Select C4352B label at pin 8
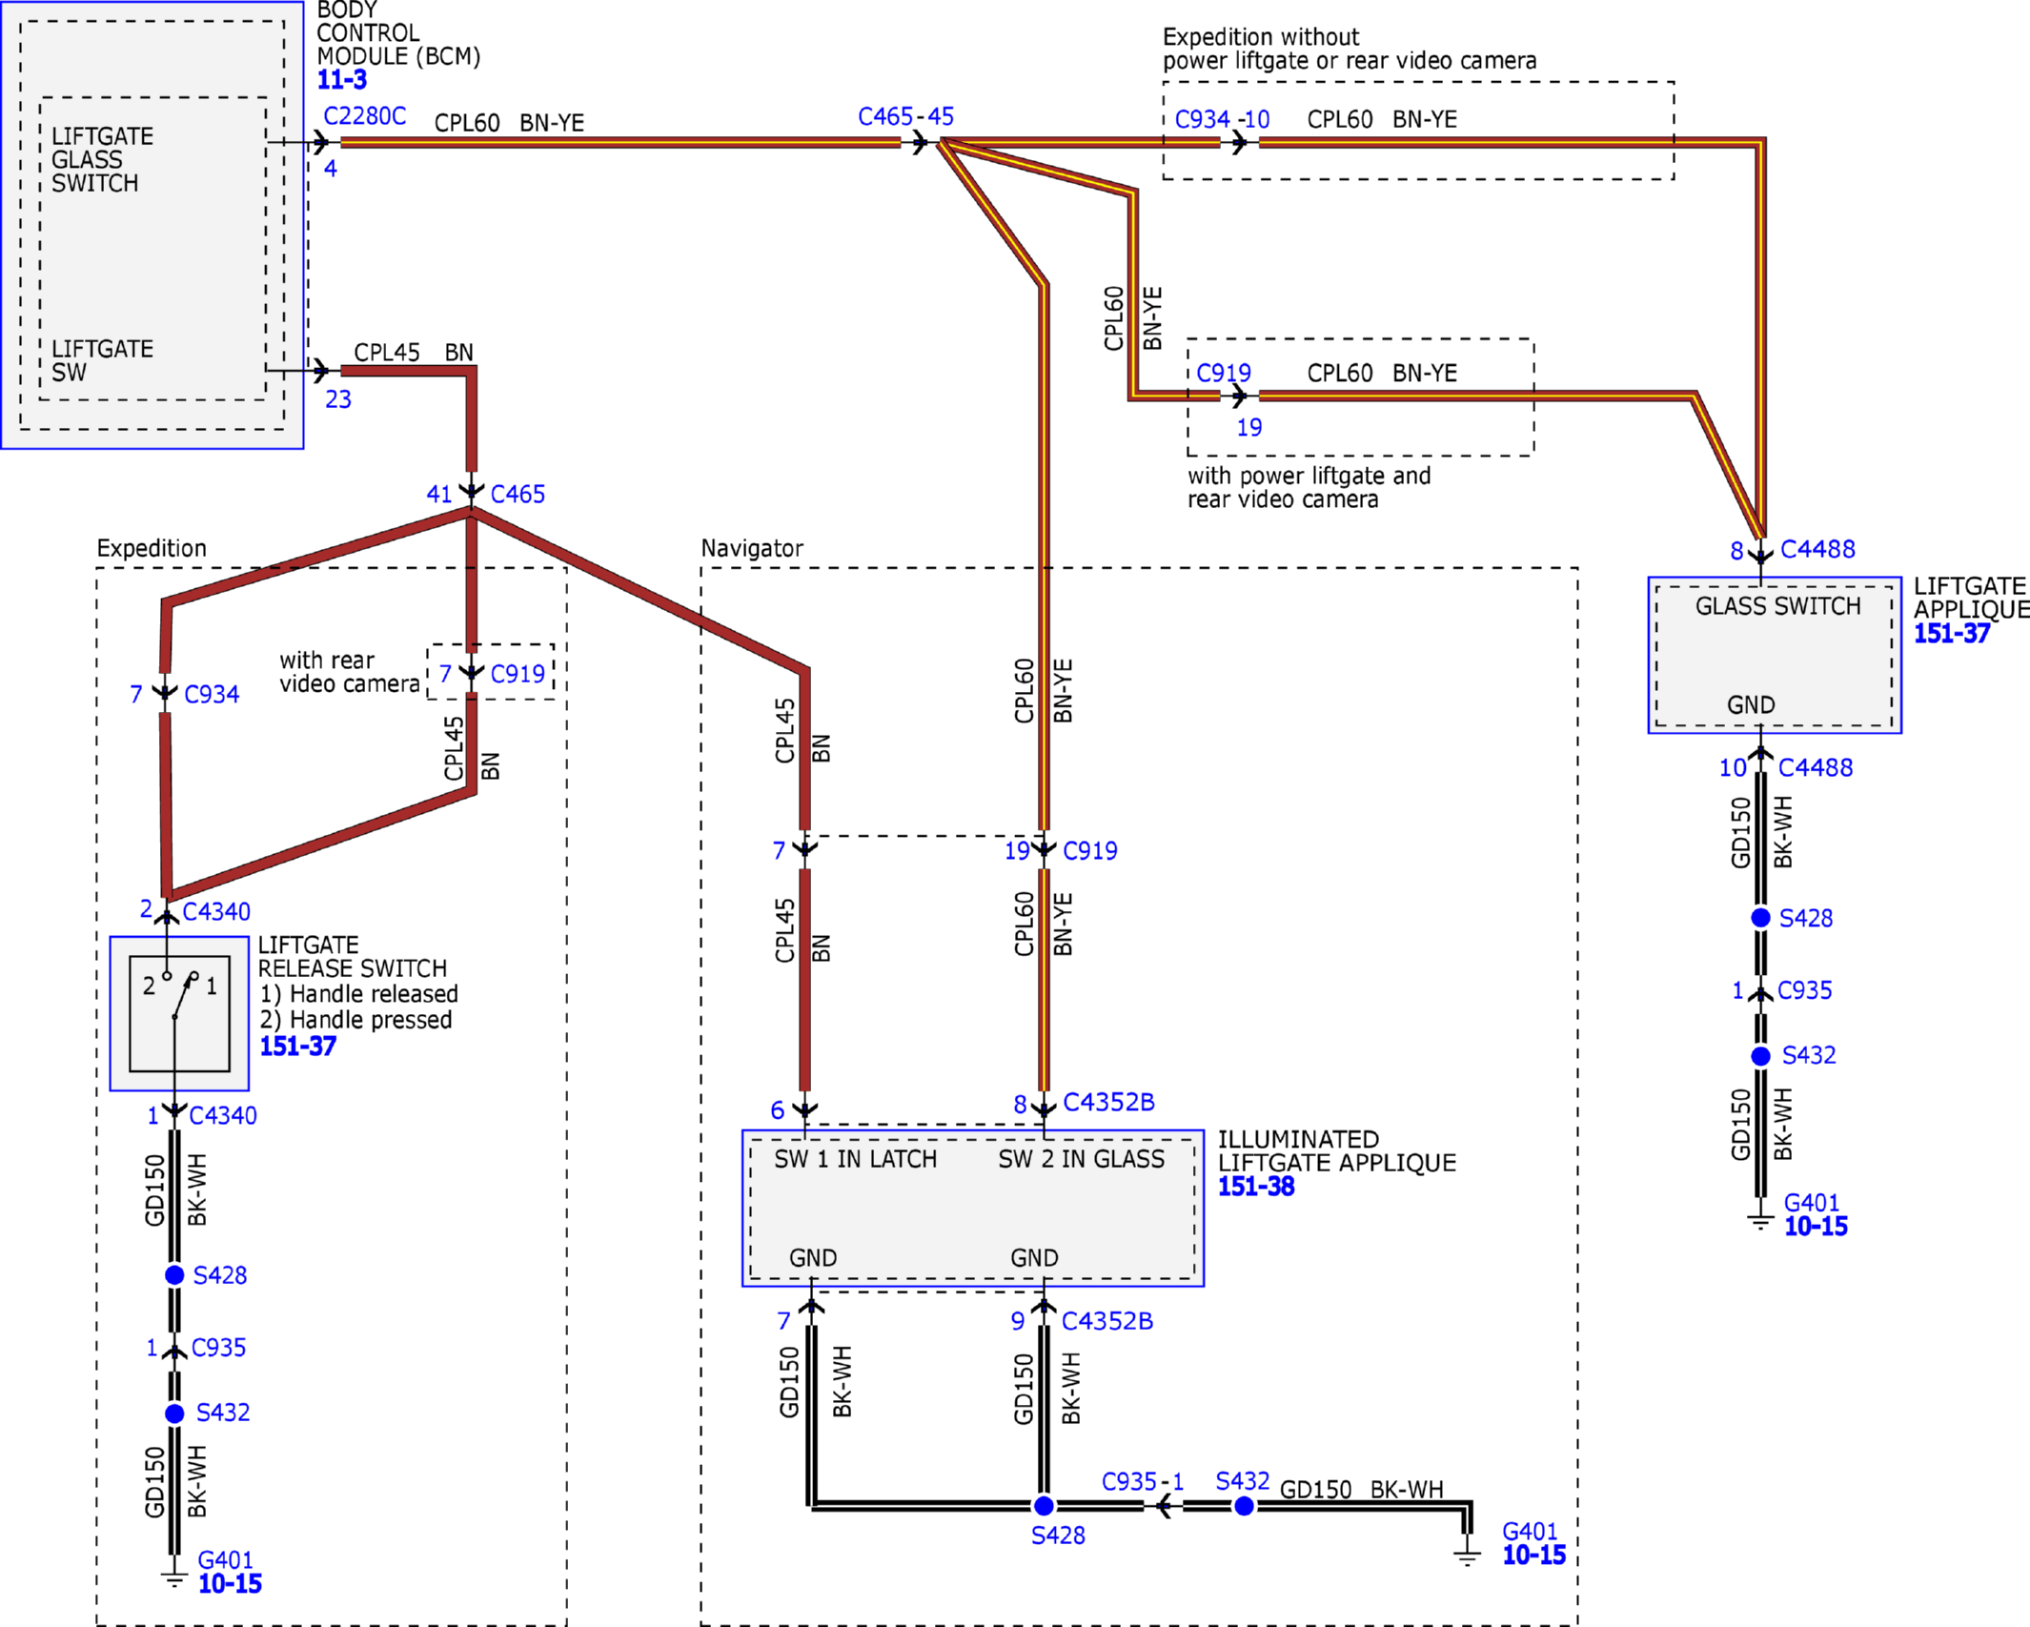Image resolution: width=2030 pixels, height=1627 pixels. pos(1108,1103)
